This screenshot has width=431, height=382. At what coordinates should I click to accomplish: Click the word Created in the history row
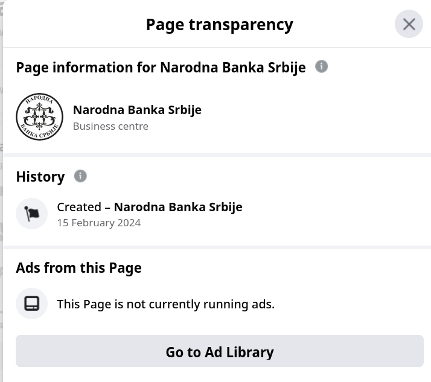[79, 207]
